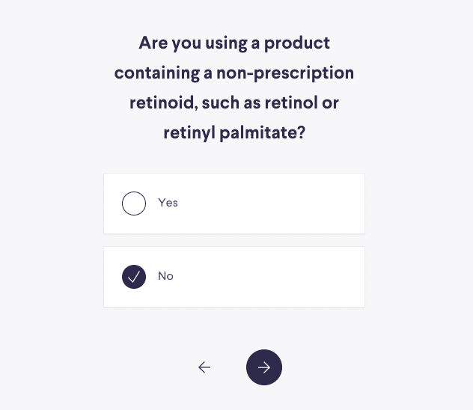Viewport: 473px width, 410px height.
Task: Hit the right-pointing arrow in dark circle
Action: 264,367
